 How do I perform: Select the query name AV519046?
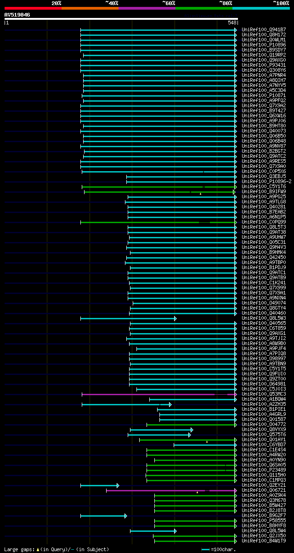[x=17, y=15]
